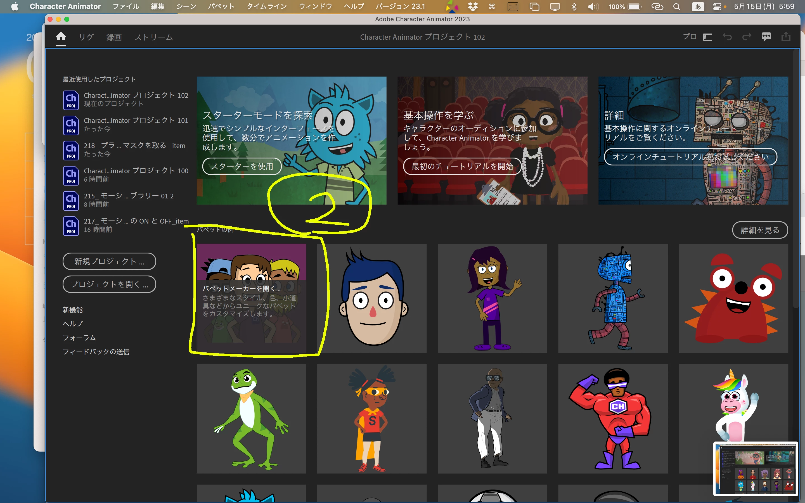805x503 pixels.
Task: Click the share/export icon at top right
Action: click(x=786, y=37)
